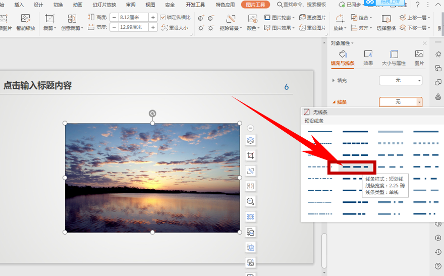This screenshot has height=276, width=444.
Task: Switch to the Size & Properties (大小与属性) tab
Action: (x=394, y=58)
